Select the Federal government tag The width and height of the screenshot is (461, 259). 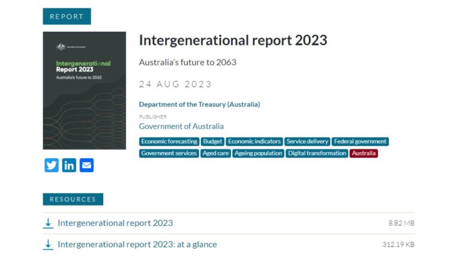360,141
